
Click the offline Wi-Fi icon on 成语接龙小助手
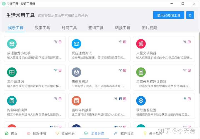click(x=56, y=42)
